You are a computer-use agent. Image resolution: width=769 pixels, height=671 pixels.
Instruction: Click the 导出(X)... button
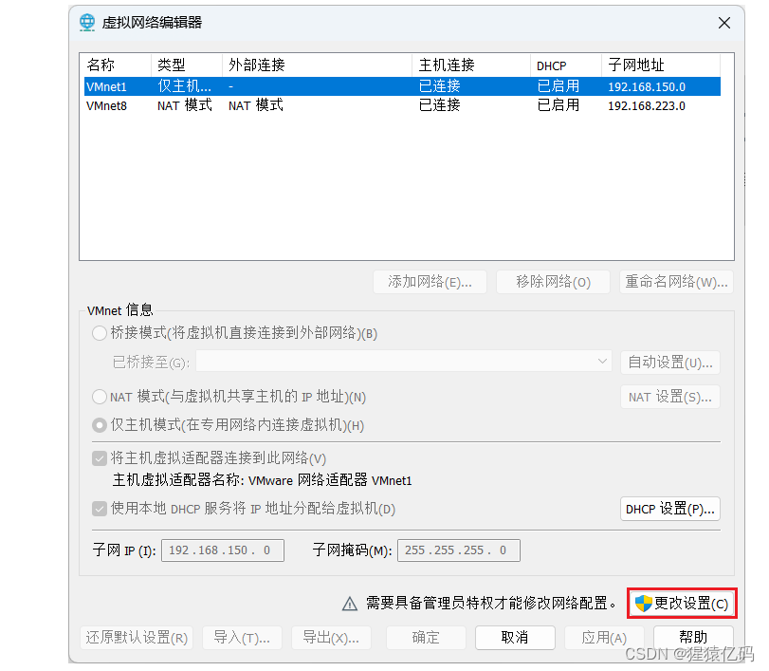331,638
